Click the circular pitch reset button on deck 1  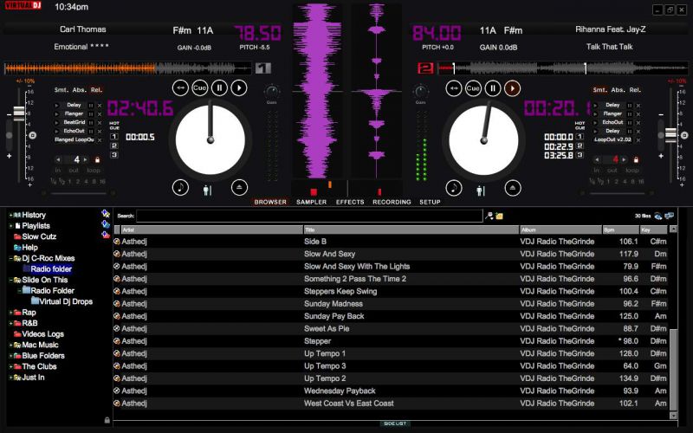click(x=32, y=135)
